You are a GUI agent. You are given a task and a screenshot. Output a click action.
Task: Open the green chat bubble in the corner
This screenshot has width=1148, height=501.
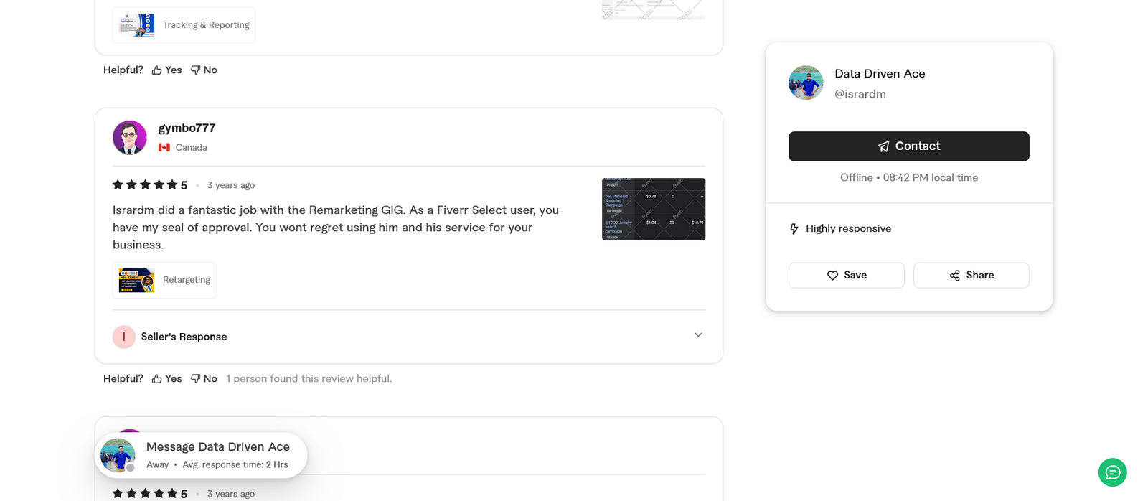pos(1112,472)
